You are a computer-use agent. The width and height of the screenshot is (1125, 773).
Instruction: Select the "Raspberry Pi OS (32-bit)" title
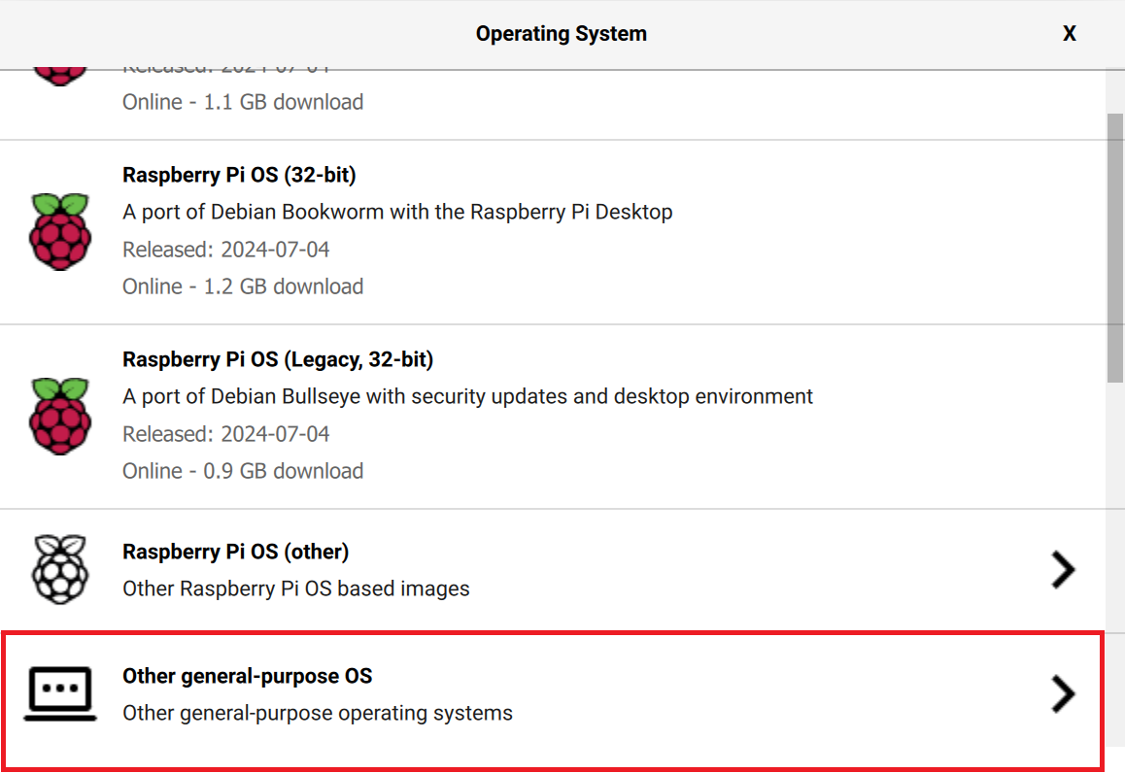(x=239, y=175)
